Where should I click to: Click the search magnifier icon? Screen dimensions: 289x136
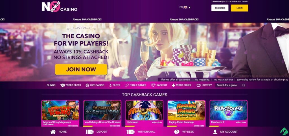(244, 85)
